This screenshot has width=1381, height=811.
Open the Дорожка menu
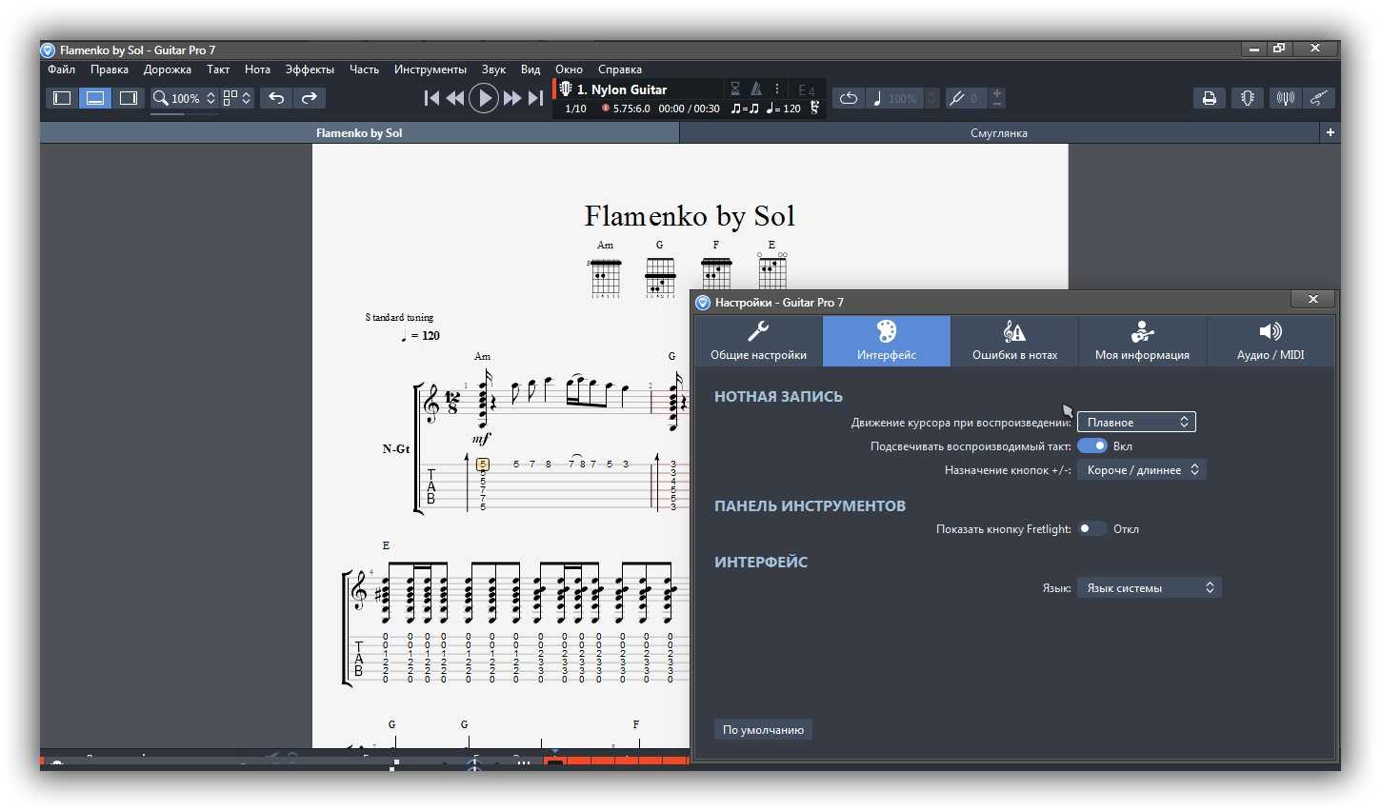168,69
